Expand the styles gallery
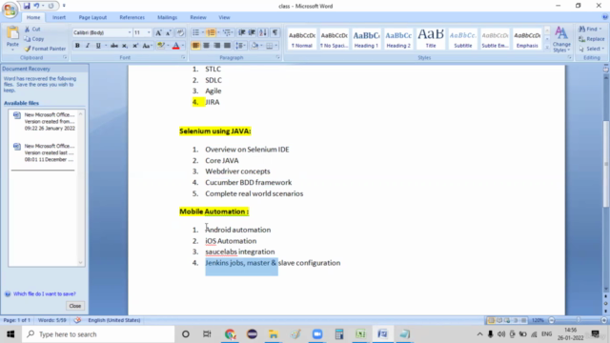This screenshot has height=343, width=610. tap(547, 48)
